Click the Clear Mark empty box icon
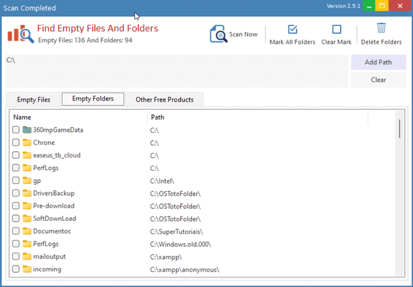 point(336,29)
